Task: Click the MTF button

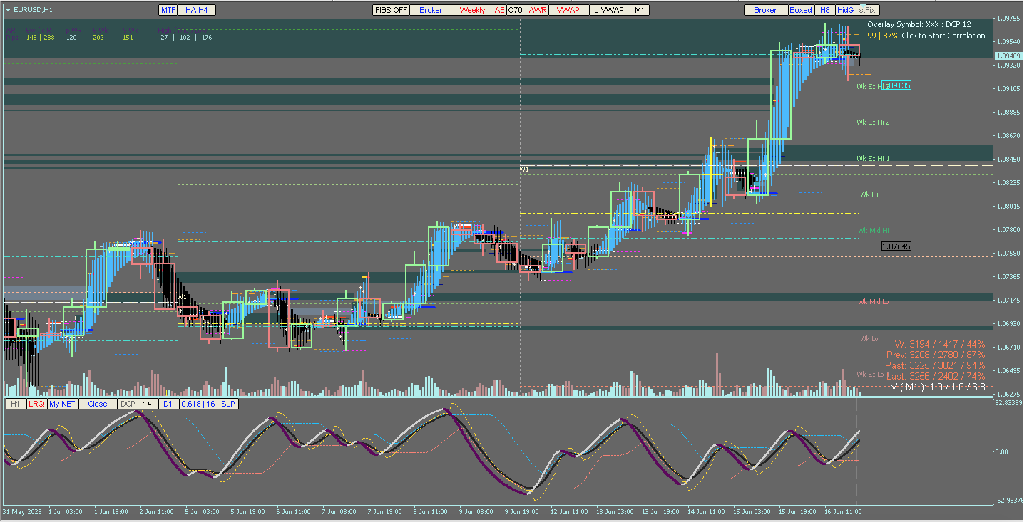Action: click(x=168, y=10)
